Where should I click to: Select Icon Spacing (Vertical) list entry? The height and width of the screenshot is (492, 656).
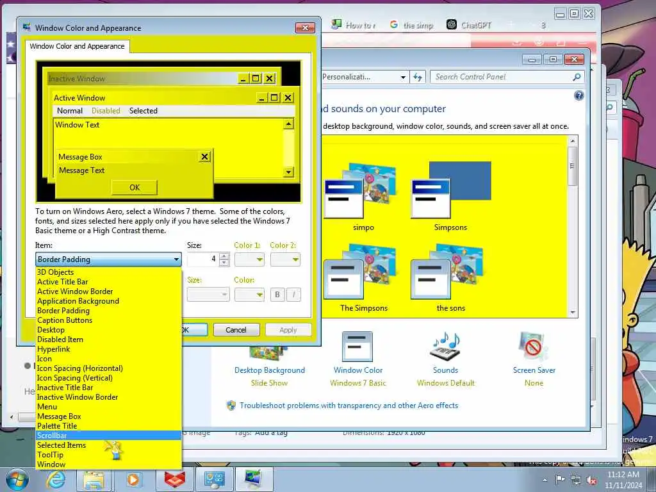[108, 378]
